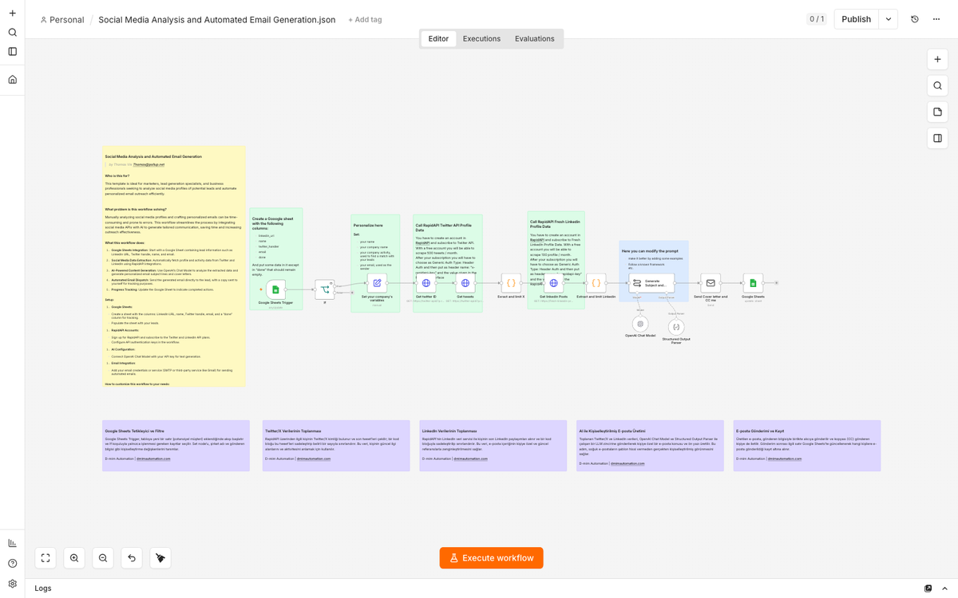Open the help question mark icon

(12, 564)
